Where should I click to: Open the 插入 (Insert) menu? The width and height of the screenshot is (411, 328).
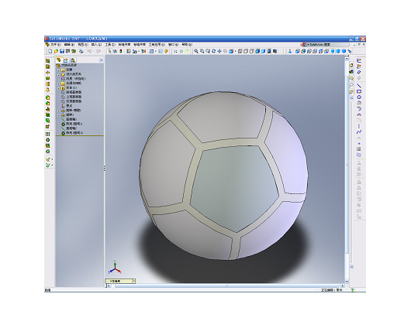96,45
